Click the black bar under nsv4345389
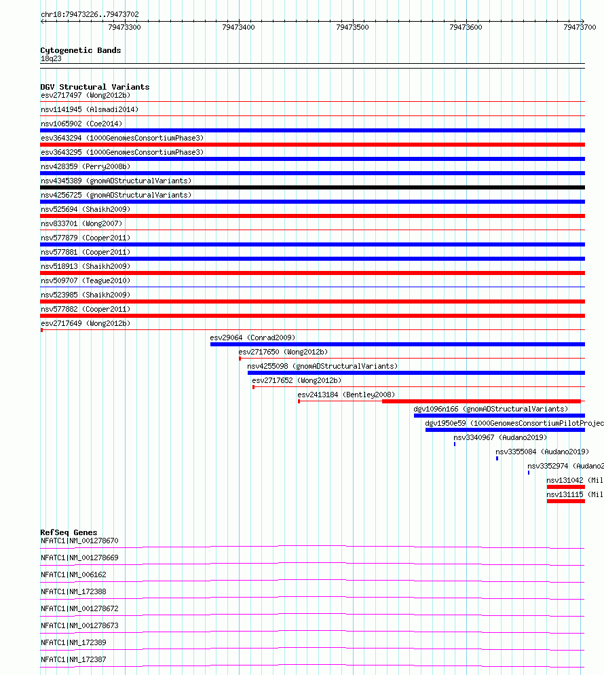604x675 pixels. [x=312, y=187]
